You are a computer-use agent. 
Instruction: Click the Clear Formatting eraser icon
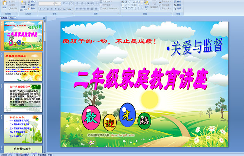click(71, 3)
